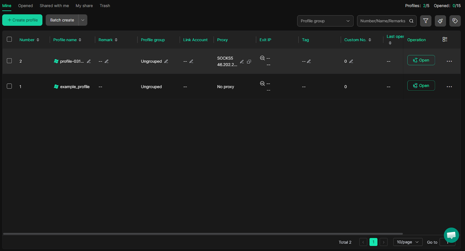
Task: Open the live chat support bubble
Action: tap(451, 235)
